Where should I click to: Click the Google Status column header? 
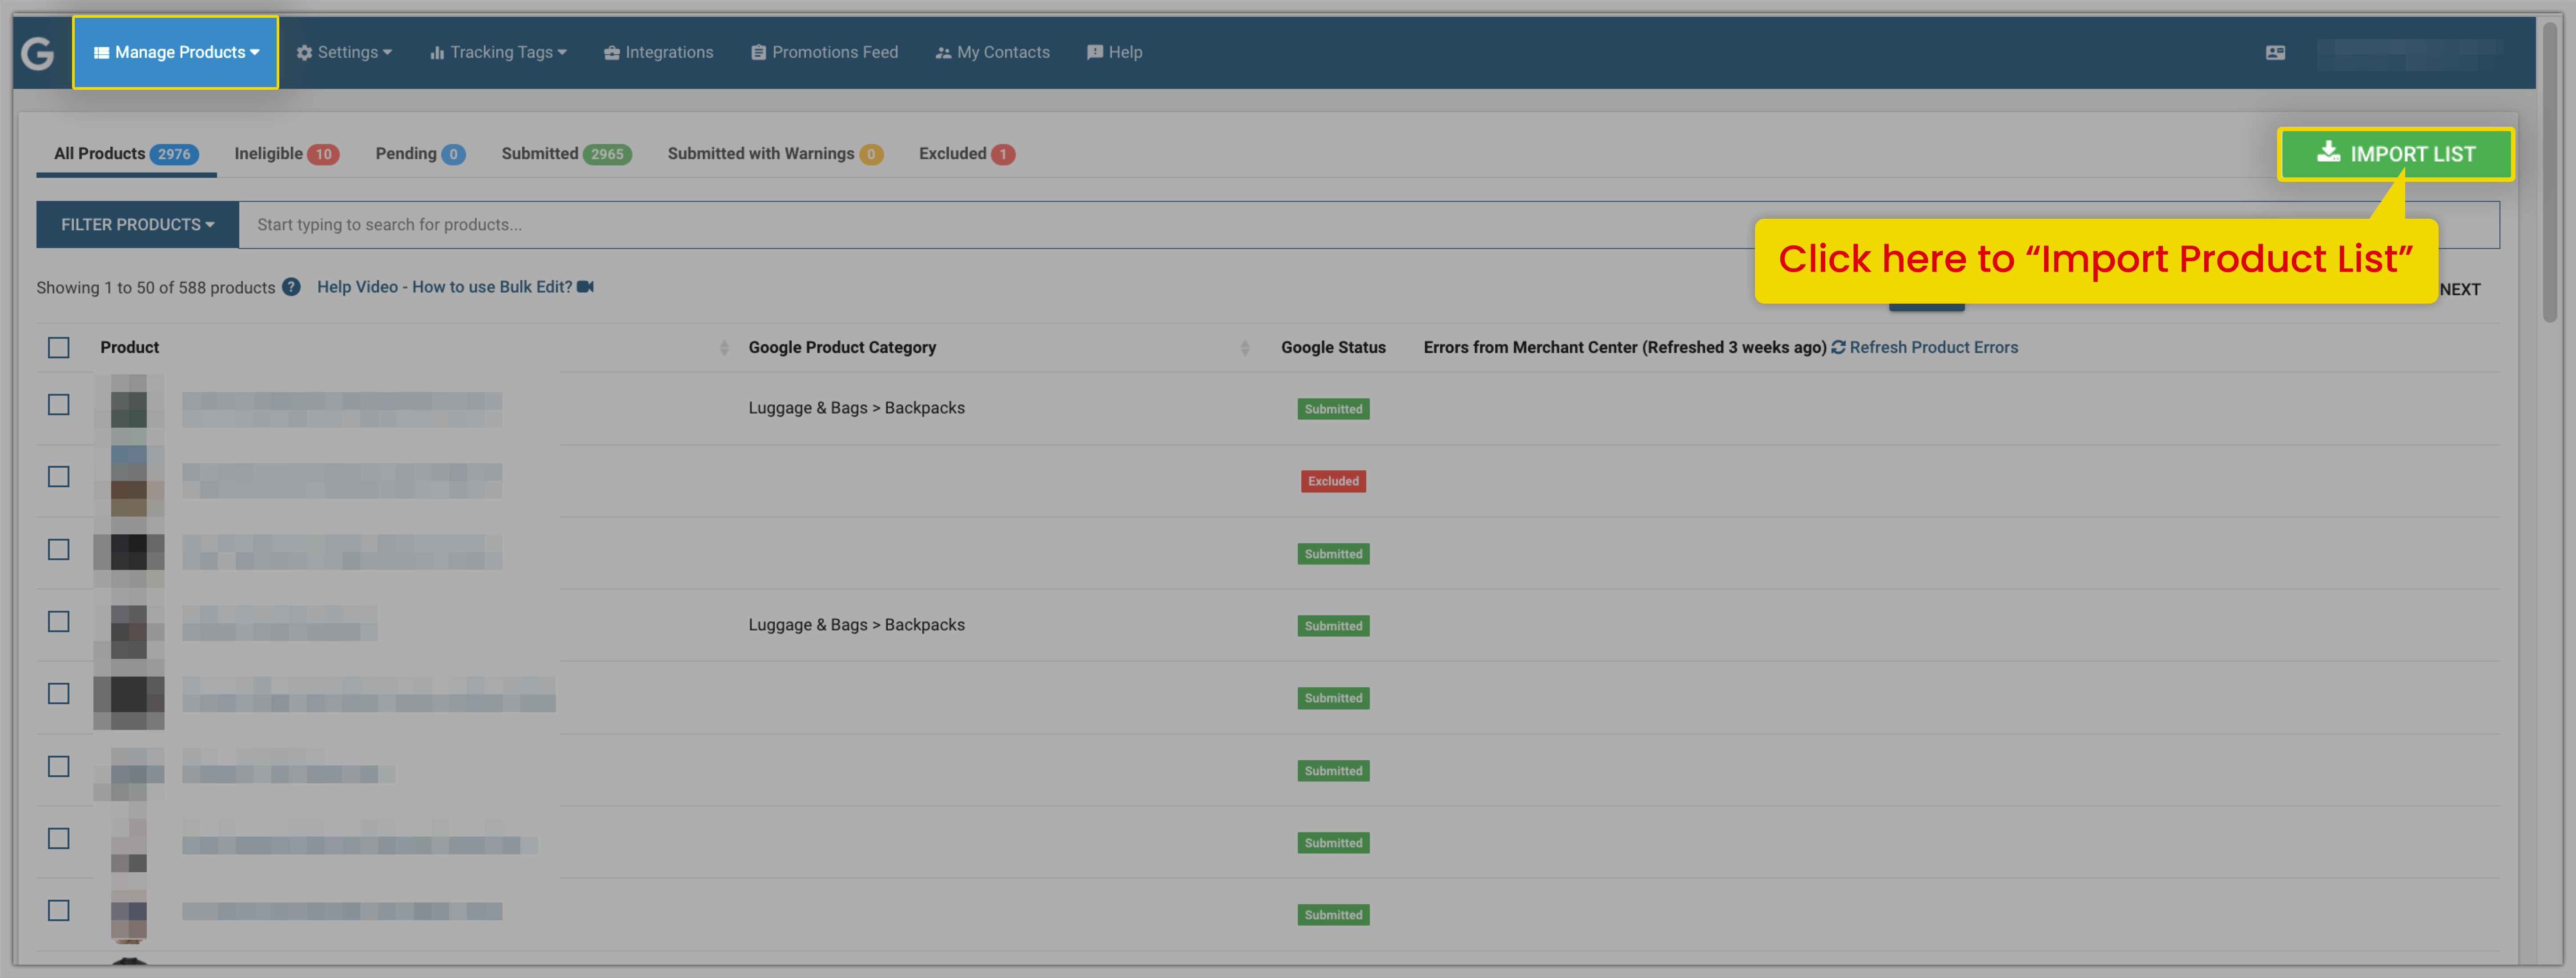pos(1333,347)
